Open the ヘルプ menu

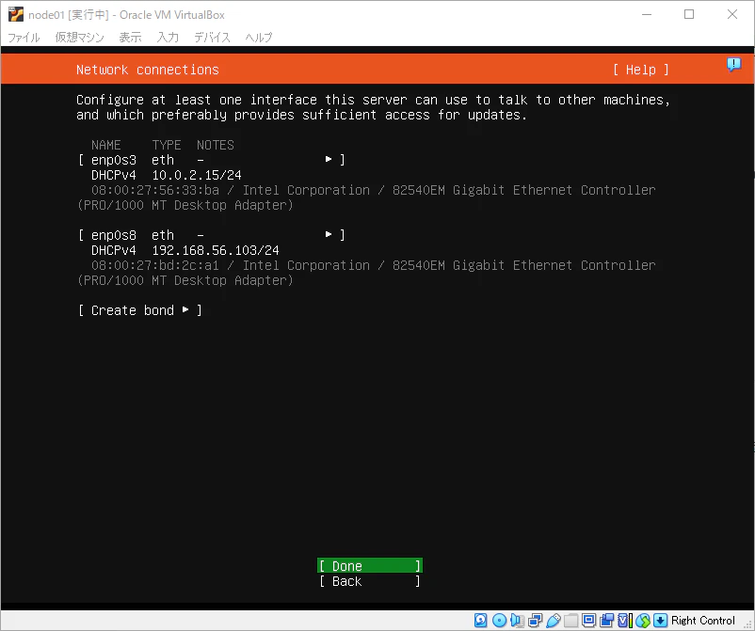pos(259,38)
